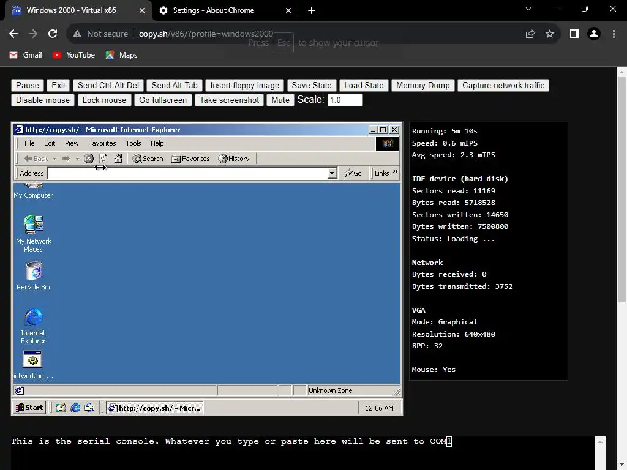This screenshot has width=627, height=470.
Task: Open Gmail bookmark
Action: click(26, 55)
